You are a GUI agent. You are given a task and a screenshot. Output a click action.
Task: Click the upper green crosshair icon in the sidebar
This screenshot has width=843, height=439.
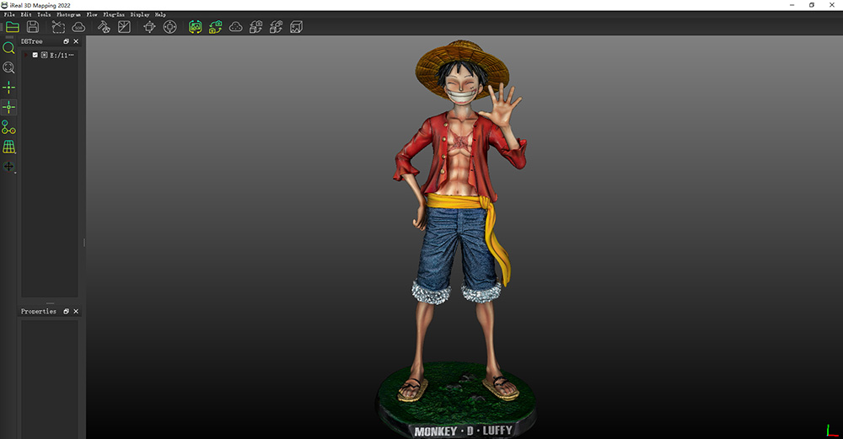tap(8, 87)
